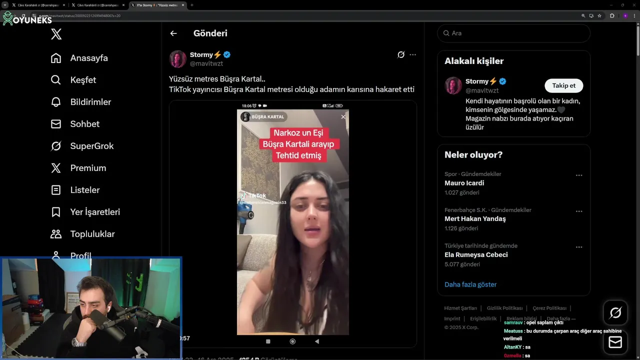Open the Çerez Politikası footer link
Image resolution: width=640 pixels, height=360 pixels.
coord(549,308)
